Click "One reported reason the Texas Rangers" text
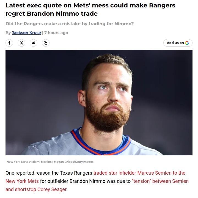 [49, 173]
